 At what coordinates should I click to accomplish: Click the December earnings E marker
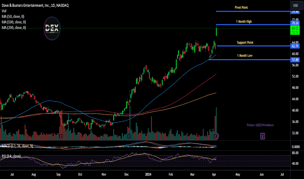129,136
